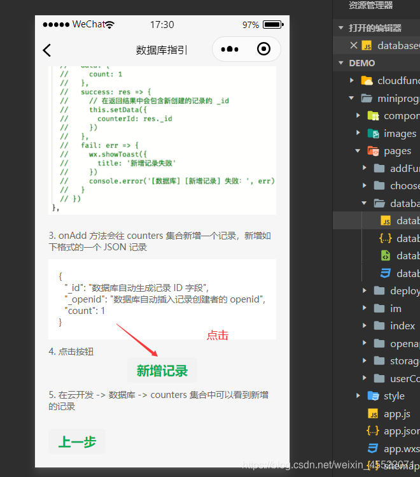Expand the index folder arrow

(x=365, y=325)
